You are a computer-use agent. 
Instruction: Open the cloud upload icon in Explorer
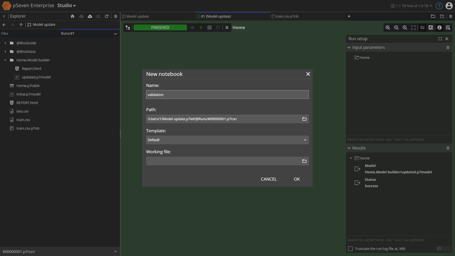(x=90, y=16)
